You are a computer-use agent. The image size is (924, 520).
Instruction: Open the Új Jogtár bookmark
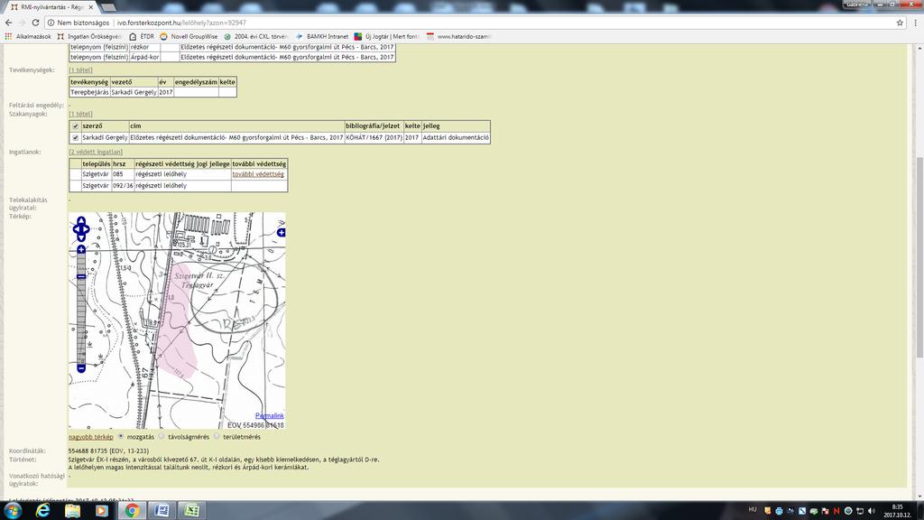386,36
